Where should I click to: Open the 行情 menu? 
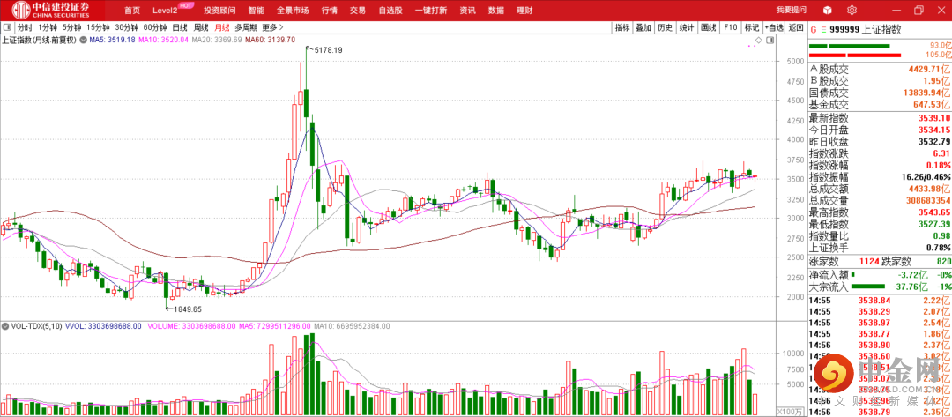tap(330, 11)
